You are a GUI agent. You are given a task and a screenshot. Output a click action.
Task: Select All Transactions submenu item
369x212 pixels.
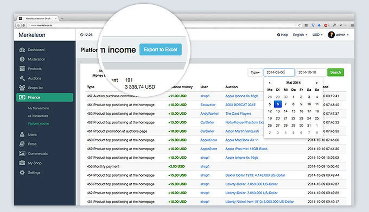coord(38,116)
